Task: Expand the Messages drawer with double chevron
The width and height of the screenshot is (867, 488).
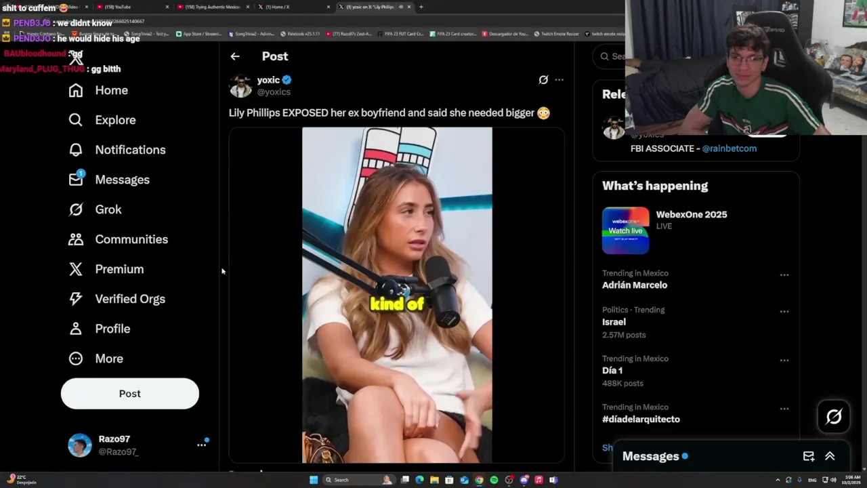Action: (830, 456)
